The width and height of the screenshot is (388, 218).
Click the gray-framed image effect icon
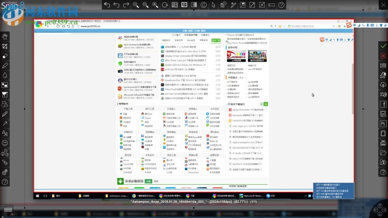pyautogui.click(x=175, y=5)
